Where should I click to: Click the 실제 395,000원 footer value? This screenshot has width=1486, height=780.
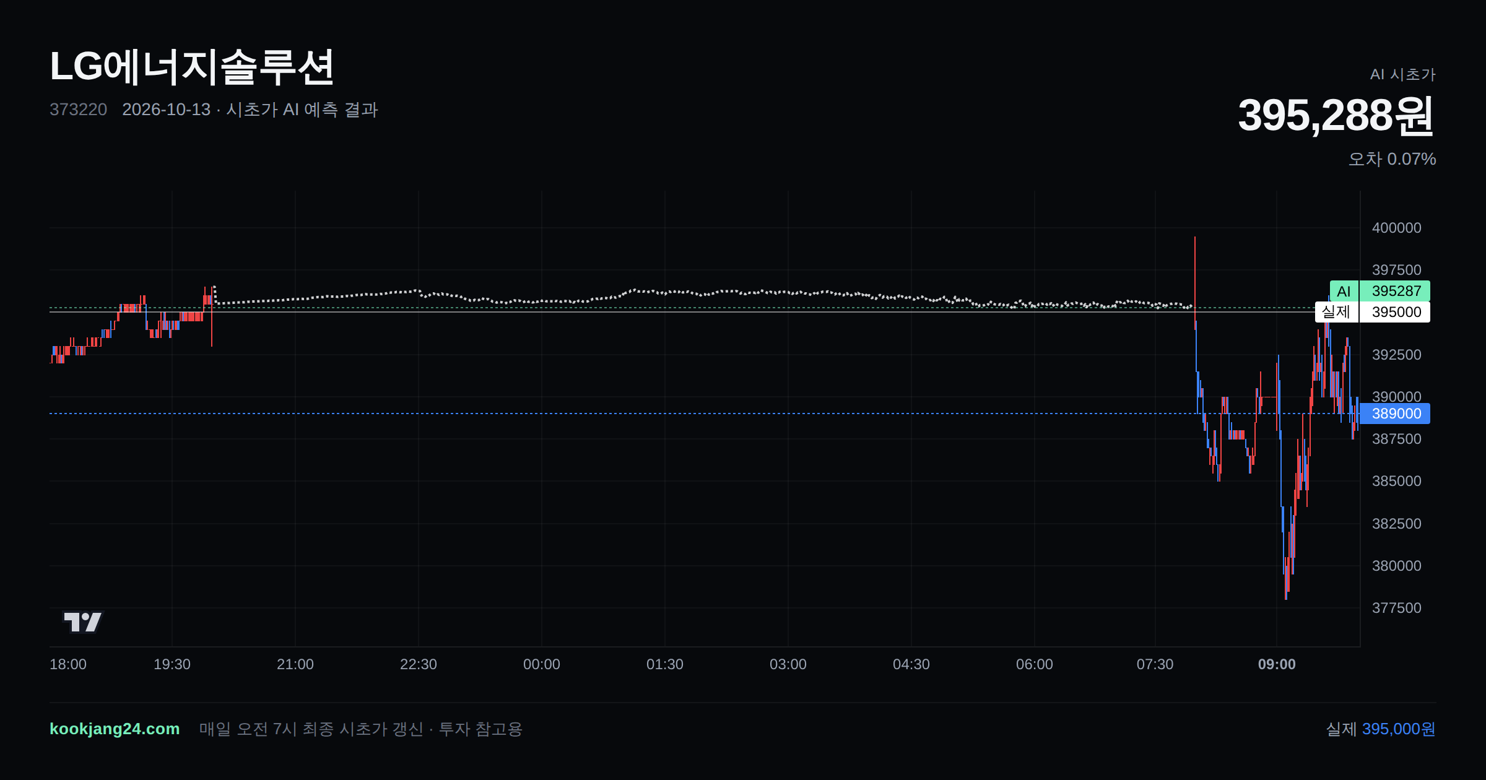[x=1381, y=729]
